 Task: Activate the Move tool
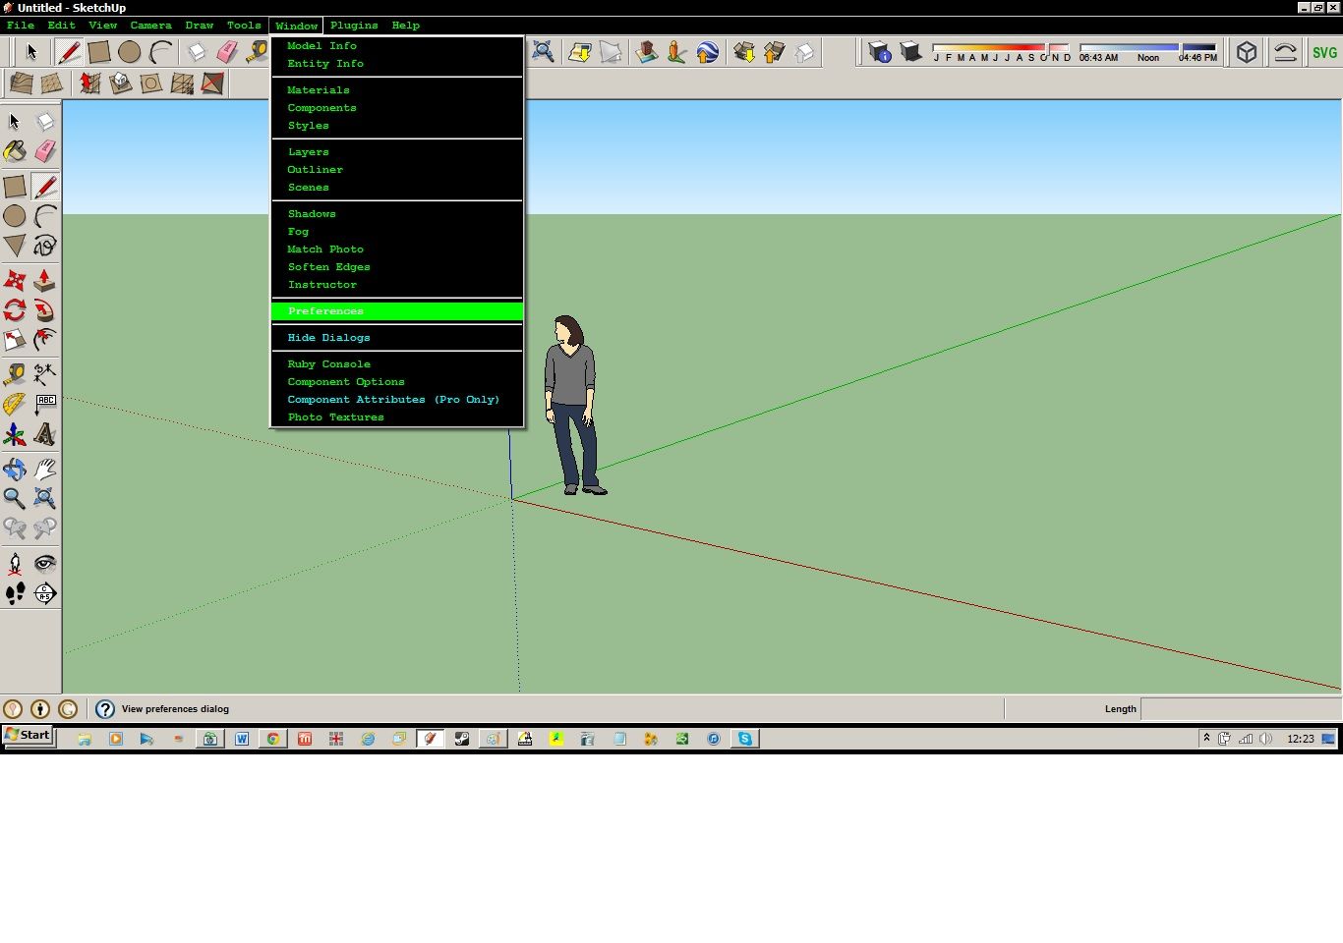[x=15, y=281]
